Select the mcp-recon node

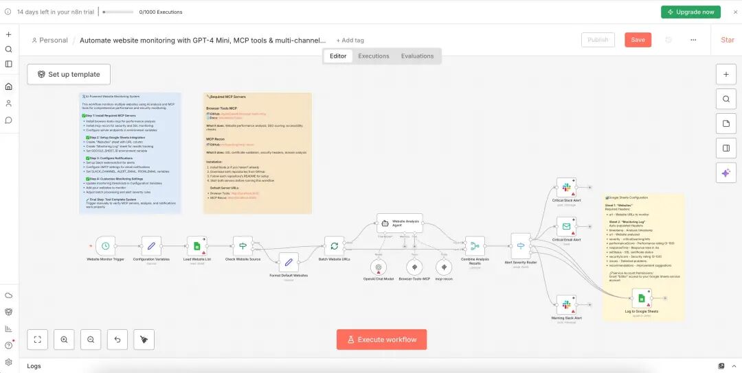click(x=444, y=267)
